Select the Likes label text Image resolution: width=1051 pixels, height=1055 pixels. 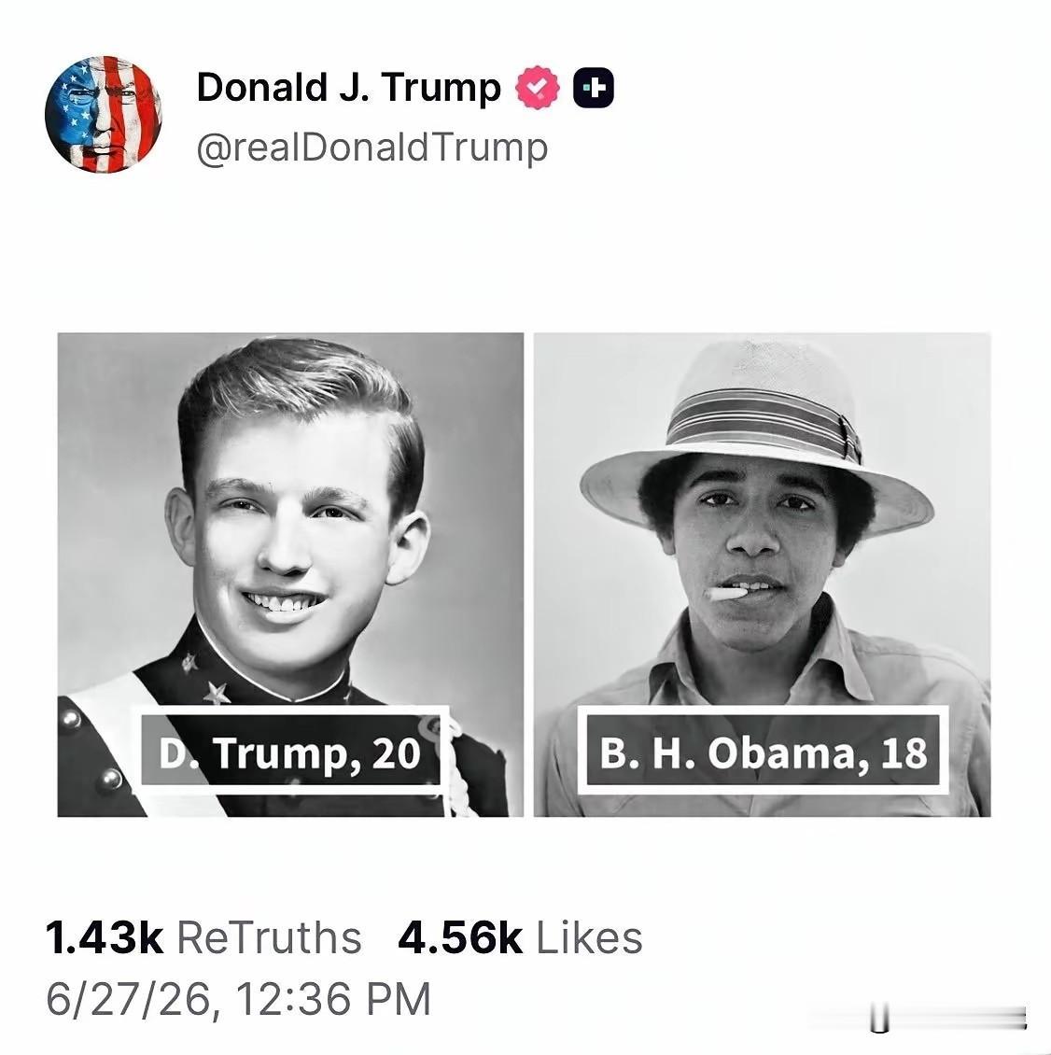coord(589,938)
